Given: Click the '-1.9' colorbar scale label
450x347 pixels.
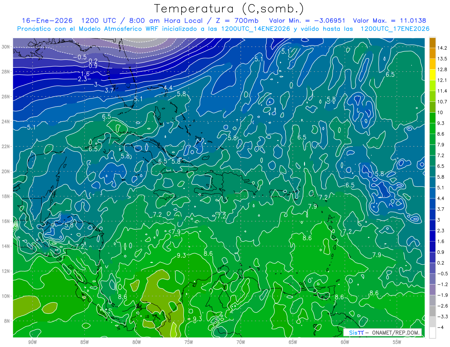Looking at the screenshot, I should [442, 295].
